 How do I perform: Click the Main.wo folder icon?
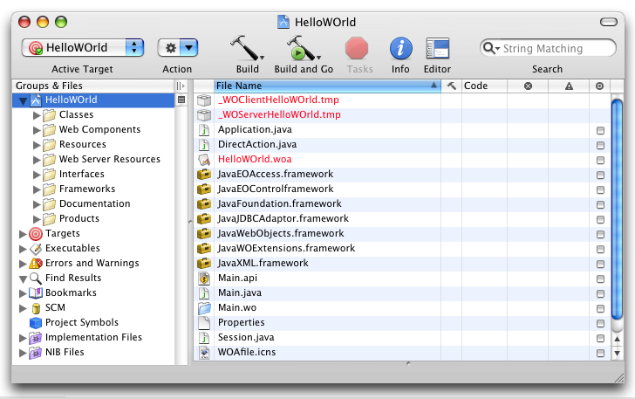(204, 308)
